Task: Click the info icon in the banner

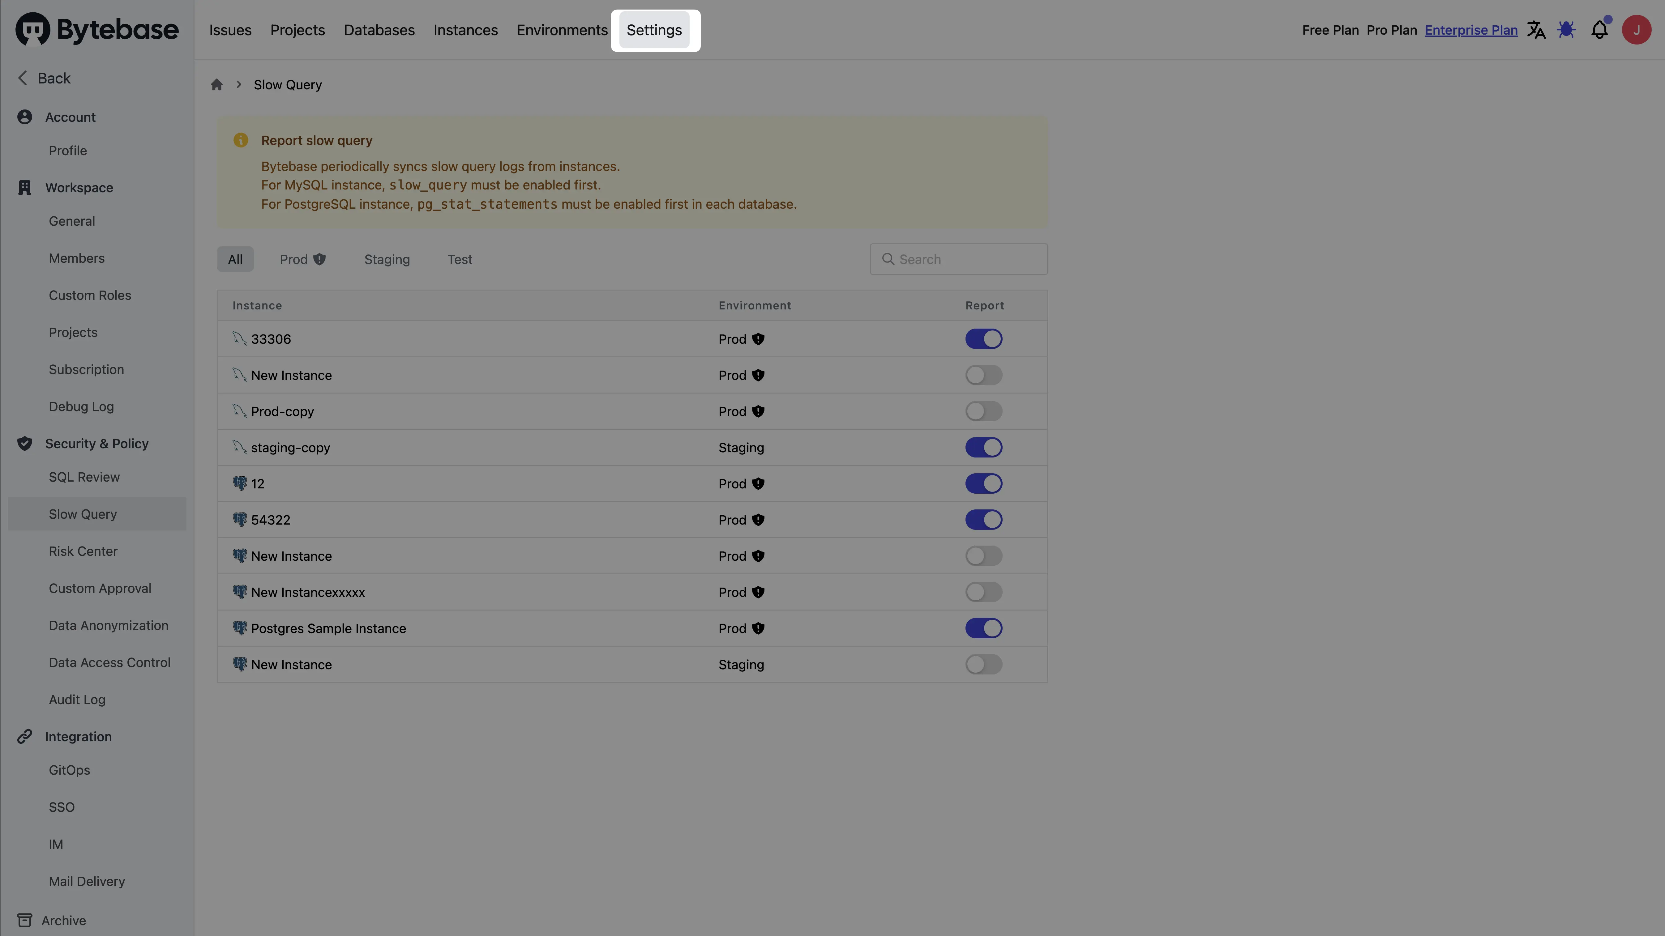Action: (x=241, y=140)
